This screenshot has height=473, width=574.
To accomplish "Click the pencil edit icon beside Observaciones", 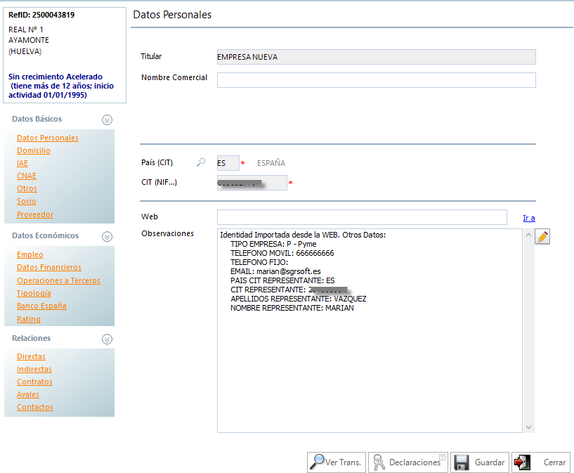I will [542, 237].
